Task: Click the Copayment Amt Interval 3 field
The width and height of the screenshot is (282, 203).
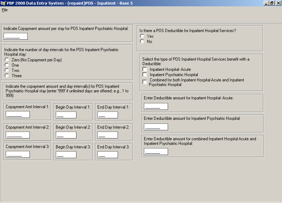Action: pos(18,154)
